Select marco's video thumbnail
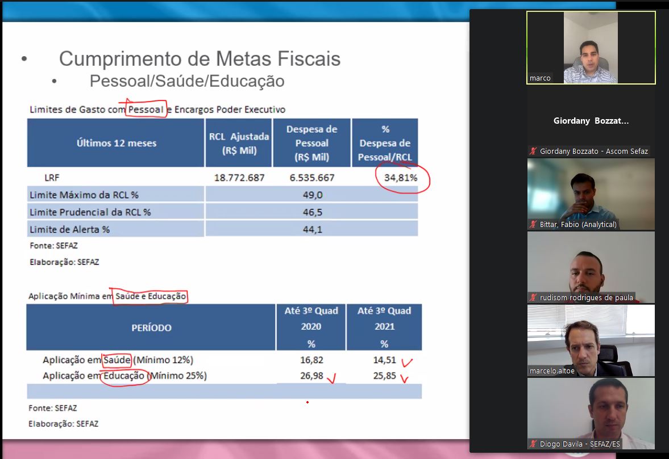 (591, 48)
